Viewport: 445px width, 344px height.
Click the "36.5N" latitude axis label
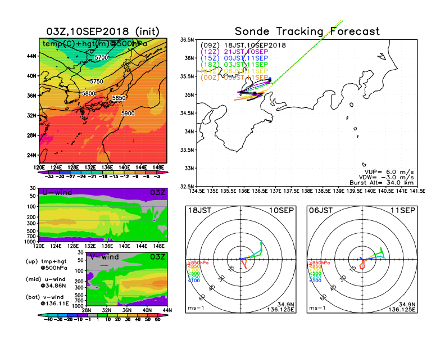coord(187,40)
